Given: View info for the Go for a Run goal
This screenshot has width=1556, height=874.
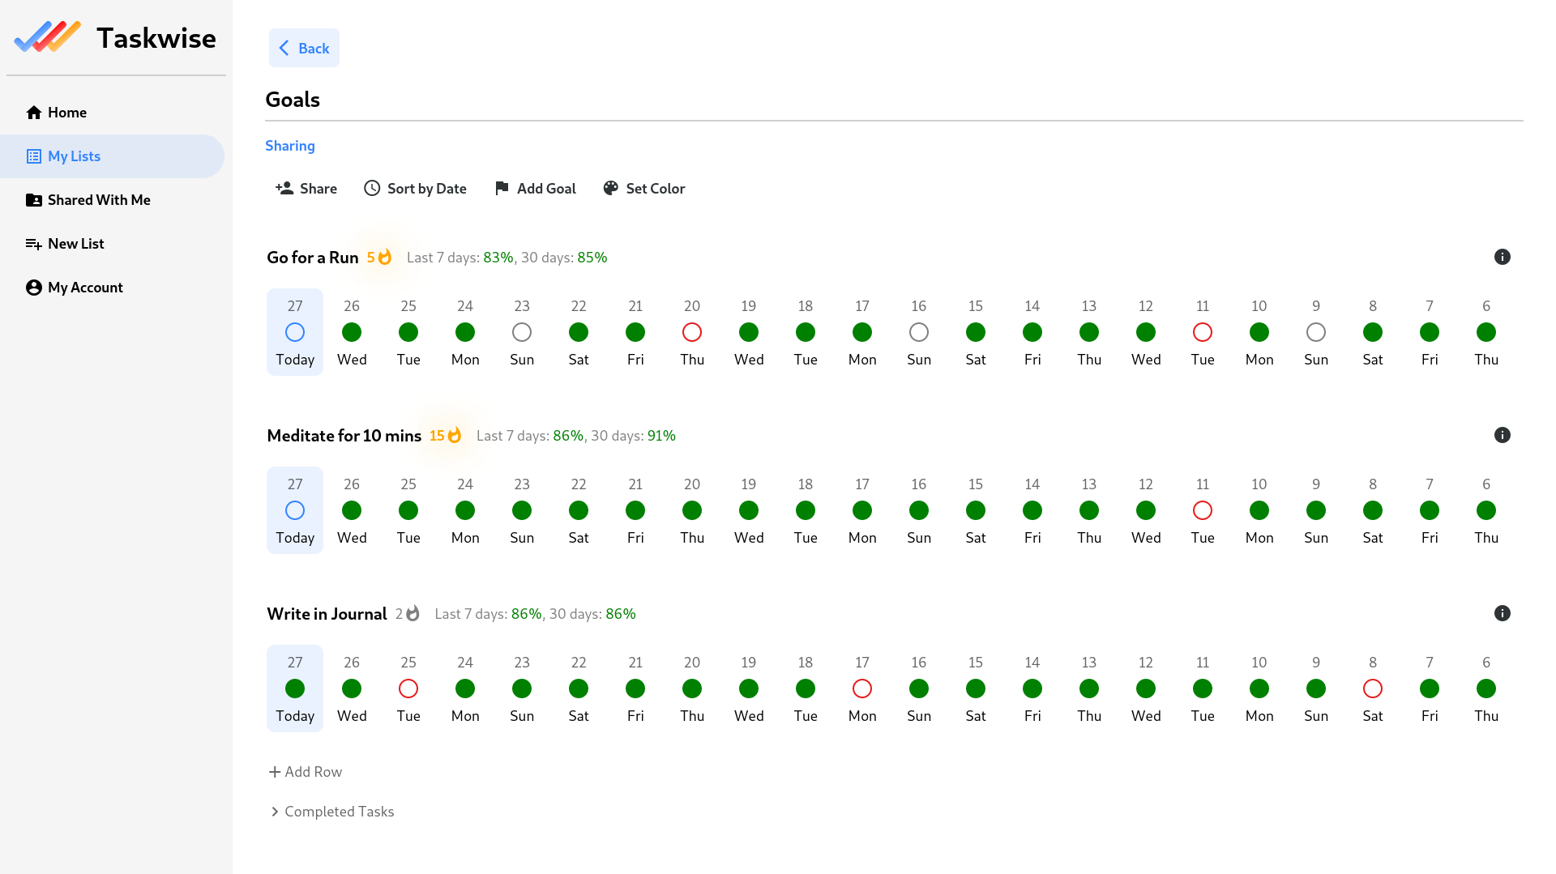Looking at the screenshot, I should 1503,257.
